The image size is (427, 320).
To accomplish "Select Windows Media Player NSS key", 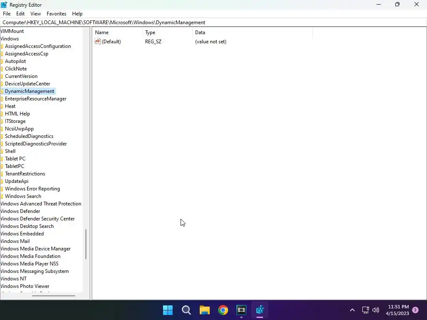I will (x=30, y=263).
